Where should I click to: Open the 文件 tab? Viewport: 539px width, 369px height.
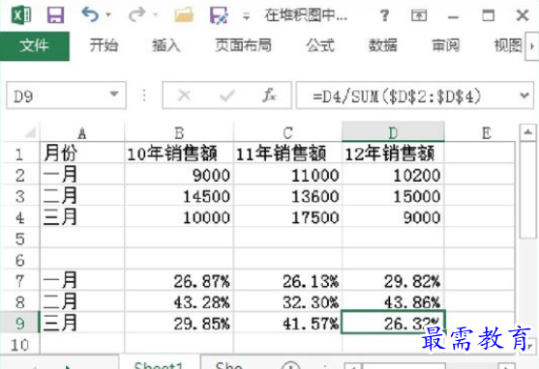point(35,45)
